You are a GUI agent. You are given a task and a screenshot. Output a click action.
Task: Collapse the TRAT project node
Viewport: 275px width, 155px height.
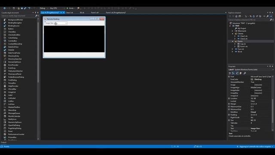tap(230, 26)
